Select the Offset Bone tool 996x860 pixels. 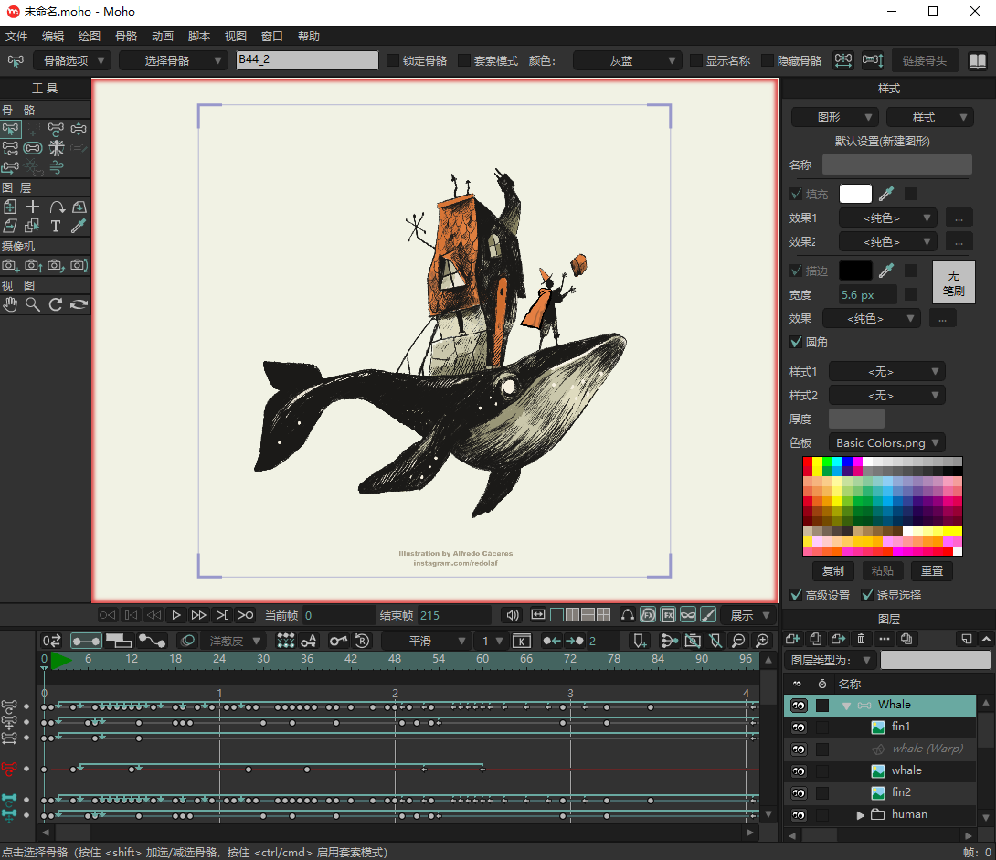pyautogui.click(x=11, y=167)
